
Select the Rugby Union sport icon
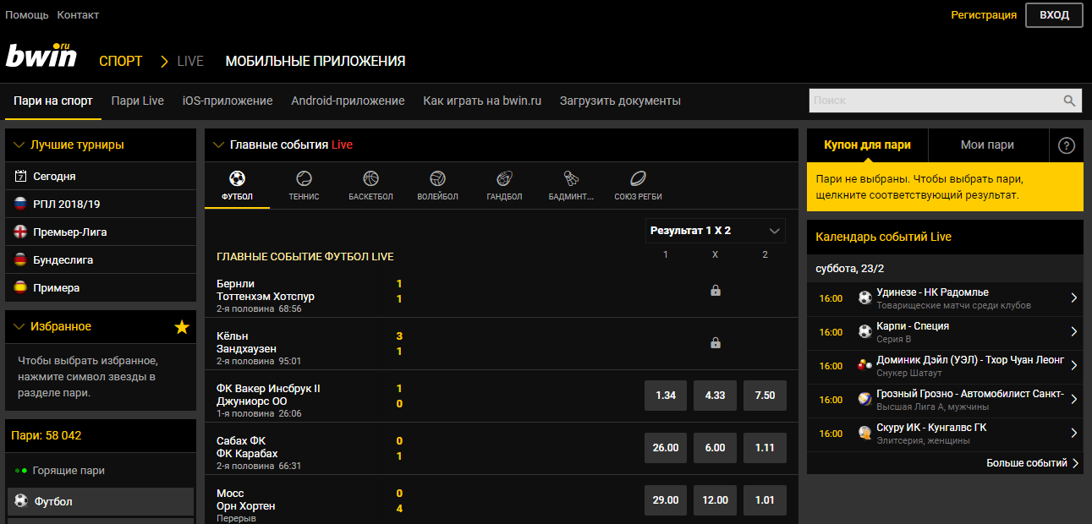[638, 178]
